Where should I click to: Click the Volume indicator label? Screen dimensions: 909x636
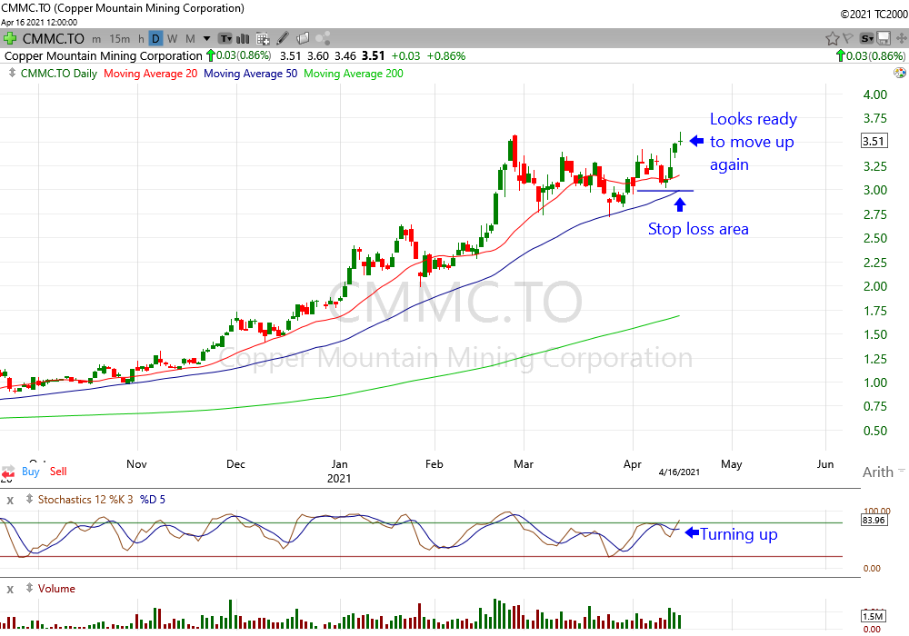coord(56,589)
